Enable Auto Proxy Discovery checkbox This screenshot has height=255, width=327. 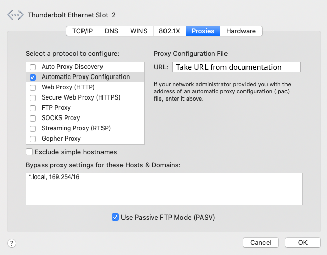click(33, 67)
